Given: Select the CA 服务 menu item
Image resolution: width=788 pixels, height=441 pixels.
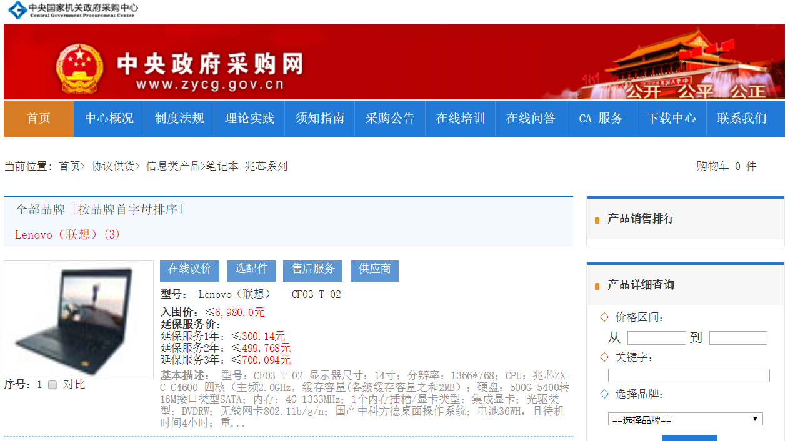Looking at the screenshot, I should [601, 119].
